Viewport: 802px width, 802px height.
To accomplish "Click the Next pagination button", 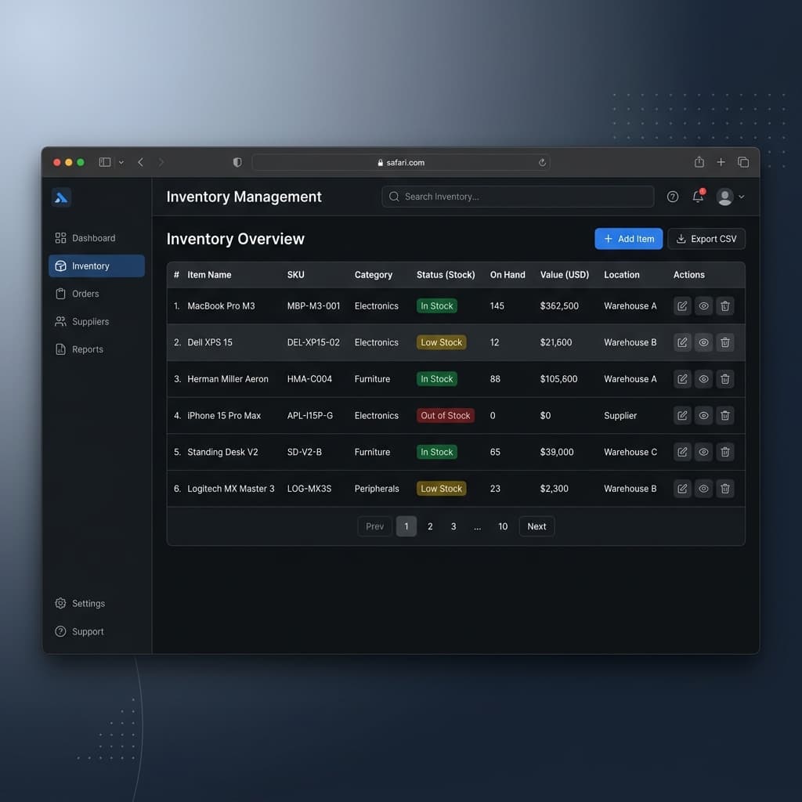I will [536, 526].
